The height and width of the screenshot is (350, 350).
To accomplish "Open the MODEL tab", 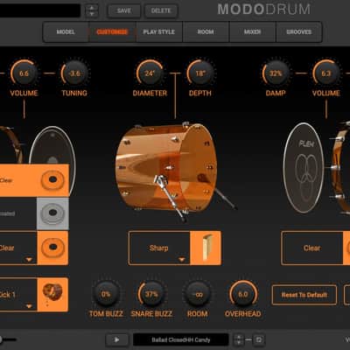I will (x=66, y=32).
